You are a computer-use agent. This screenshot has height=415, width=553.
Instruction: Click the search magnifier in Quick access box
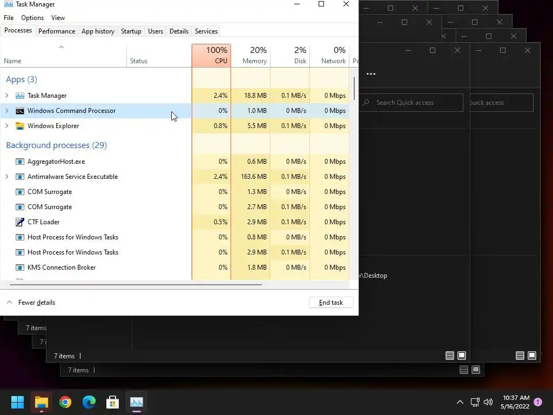click(x=366, y=102)
